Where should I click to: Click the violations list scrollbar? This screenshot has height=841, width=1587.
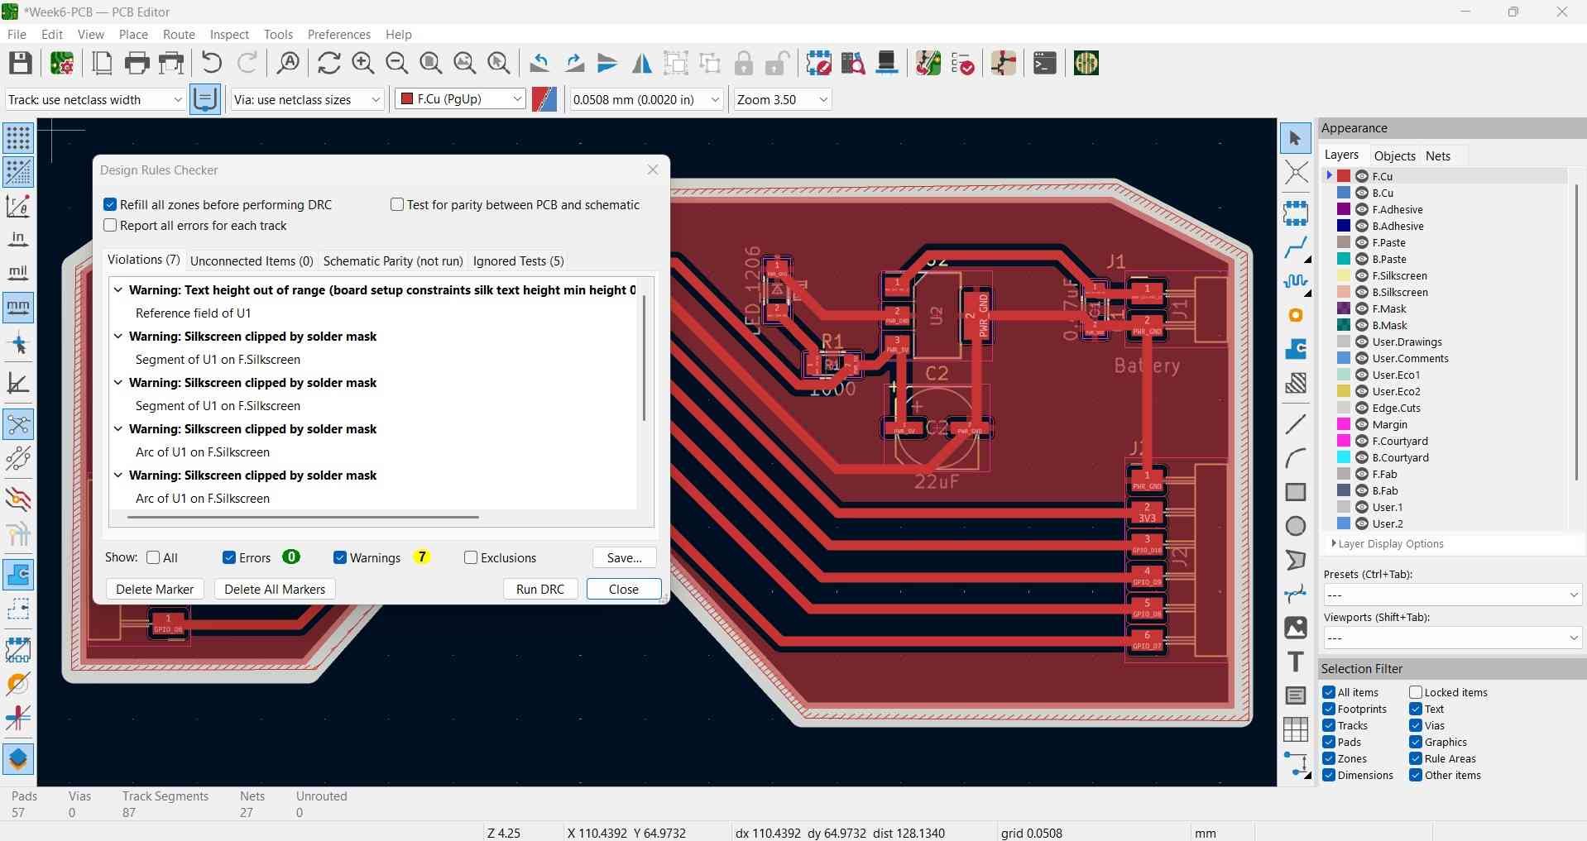pyautogui.click(x=645, y=356)
